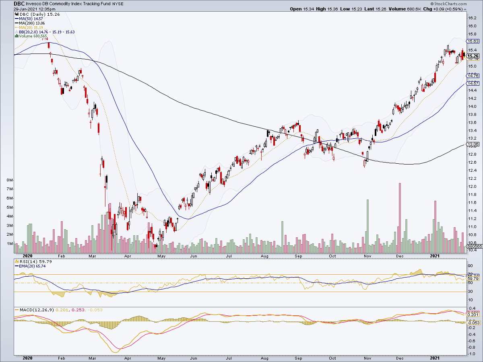Click the -0.053 tag on MACD right axis
This screenshot has width=483, height=362.
[x=473, y=323]
